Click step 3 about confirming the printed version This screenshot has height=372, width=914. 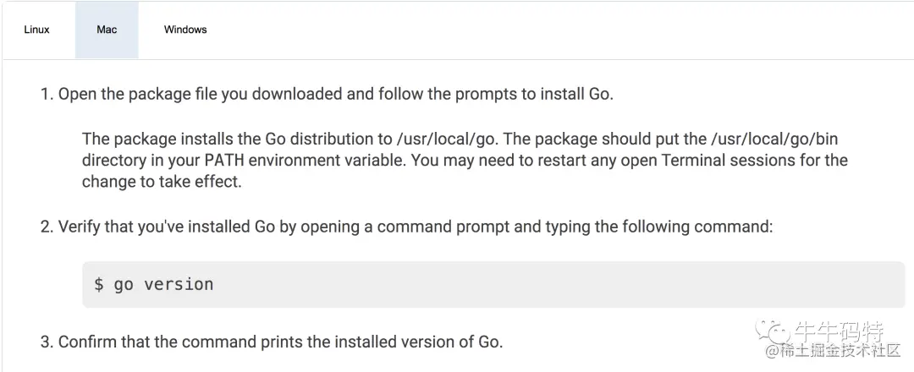point(271,342)
